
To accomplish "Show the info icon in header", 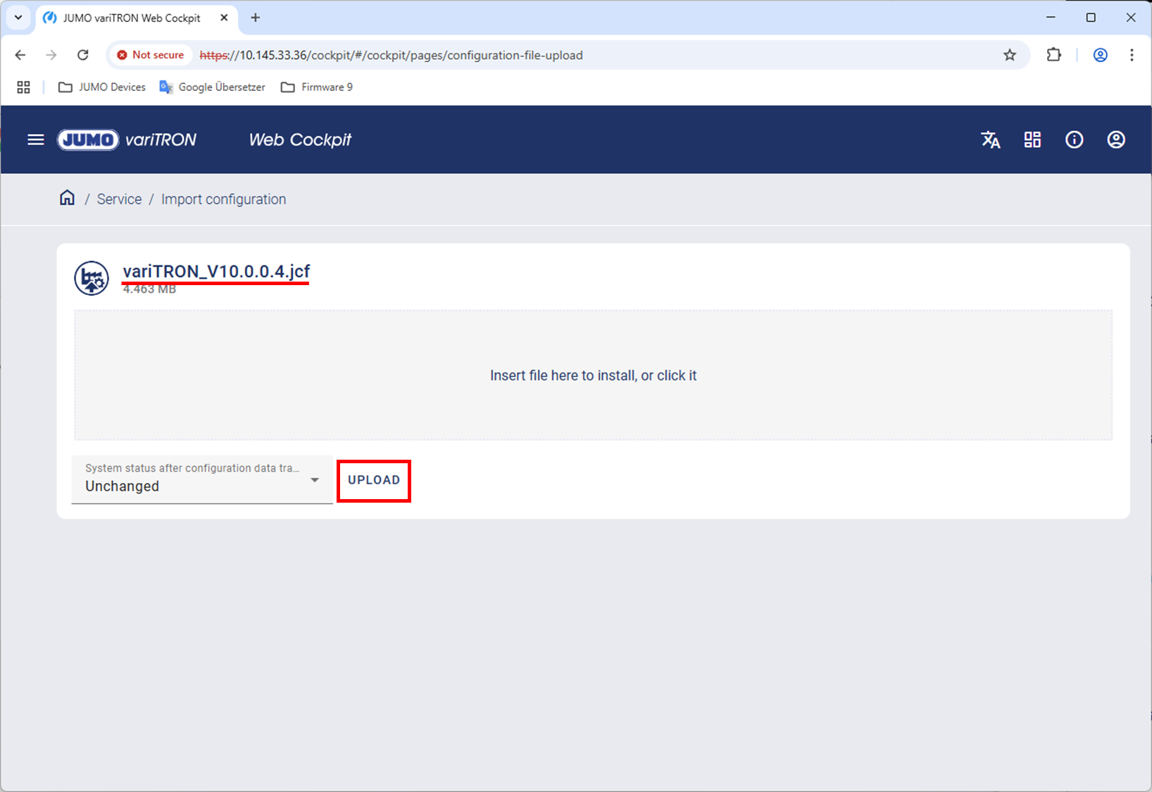I will [1074, 139].
